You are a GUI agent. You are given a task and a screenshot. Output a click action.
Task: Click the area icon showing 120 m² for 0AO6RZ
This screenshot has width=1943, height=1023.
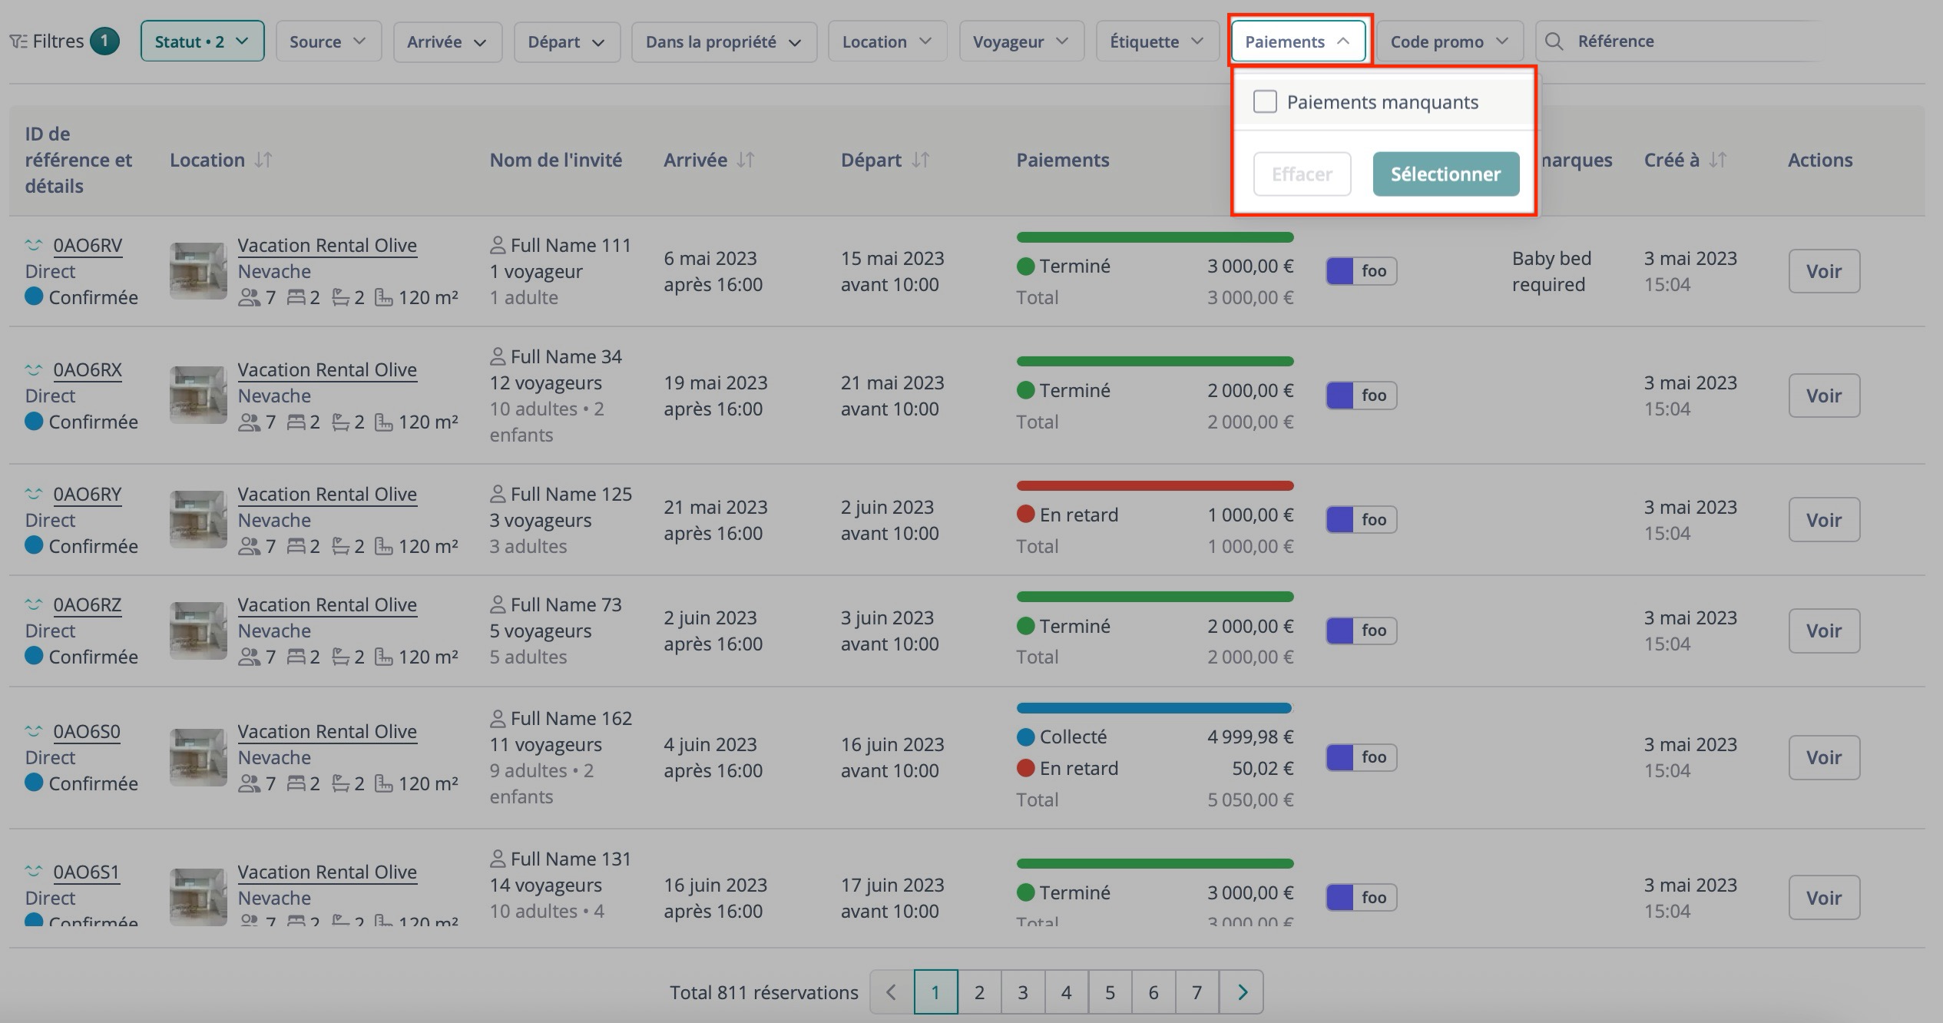click(x=382, y=657)
